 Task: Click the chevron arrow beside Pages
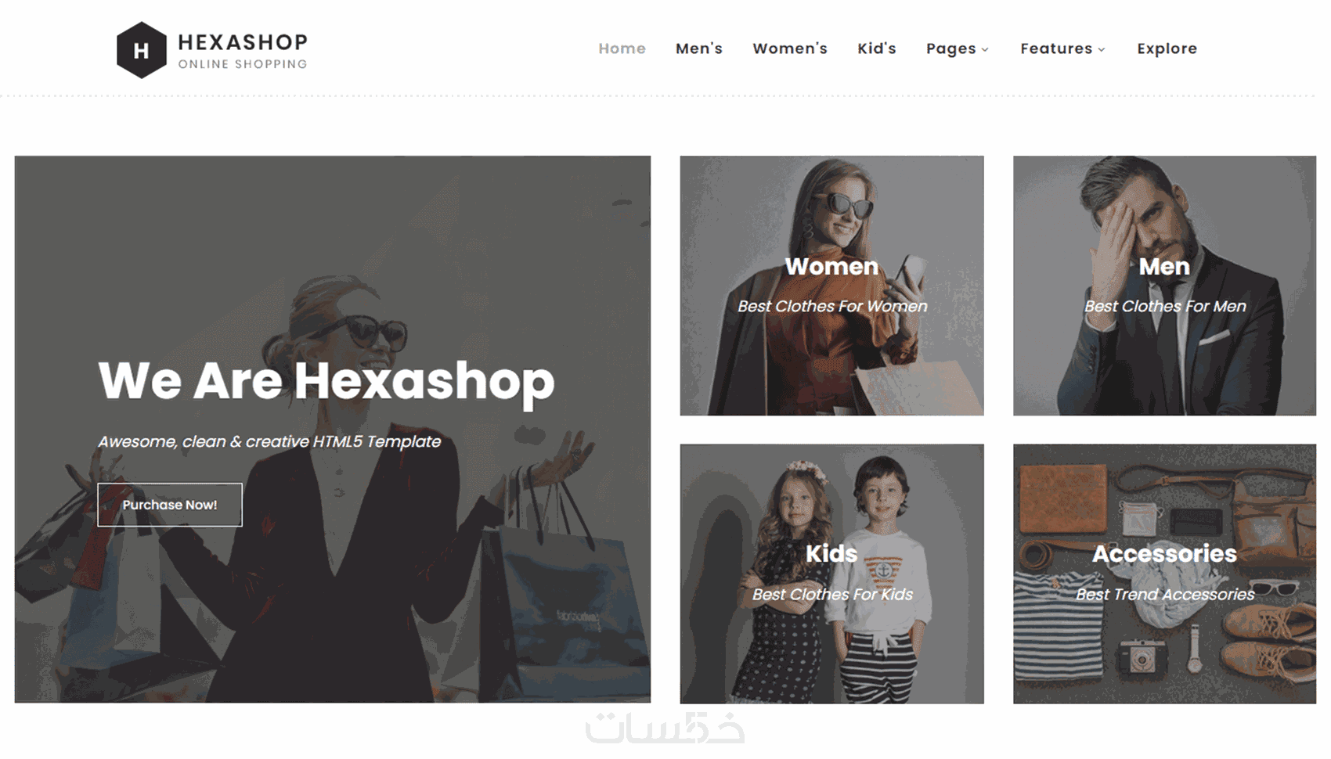click(x=985, y=49)
